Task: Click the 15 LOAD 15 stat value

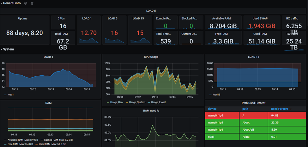Action: point(140,33)
